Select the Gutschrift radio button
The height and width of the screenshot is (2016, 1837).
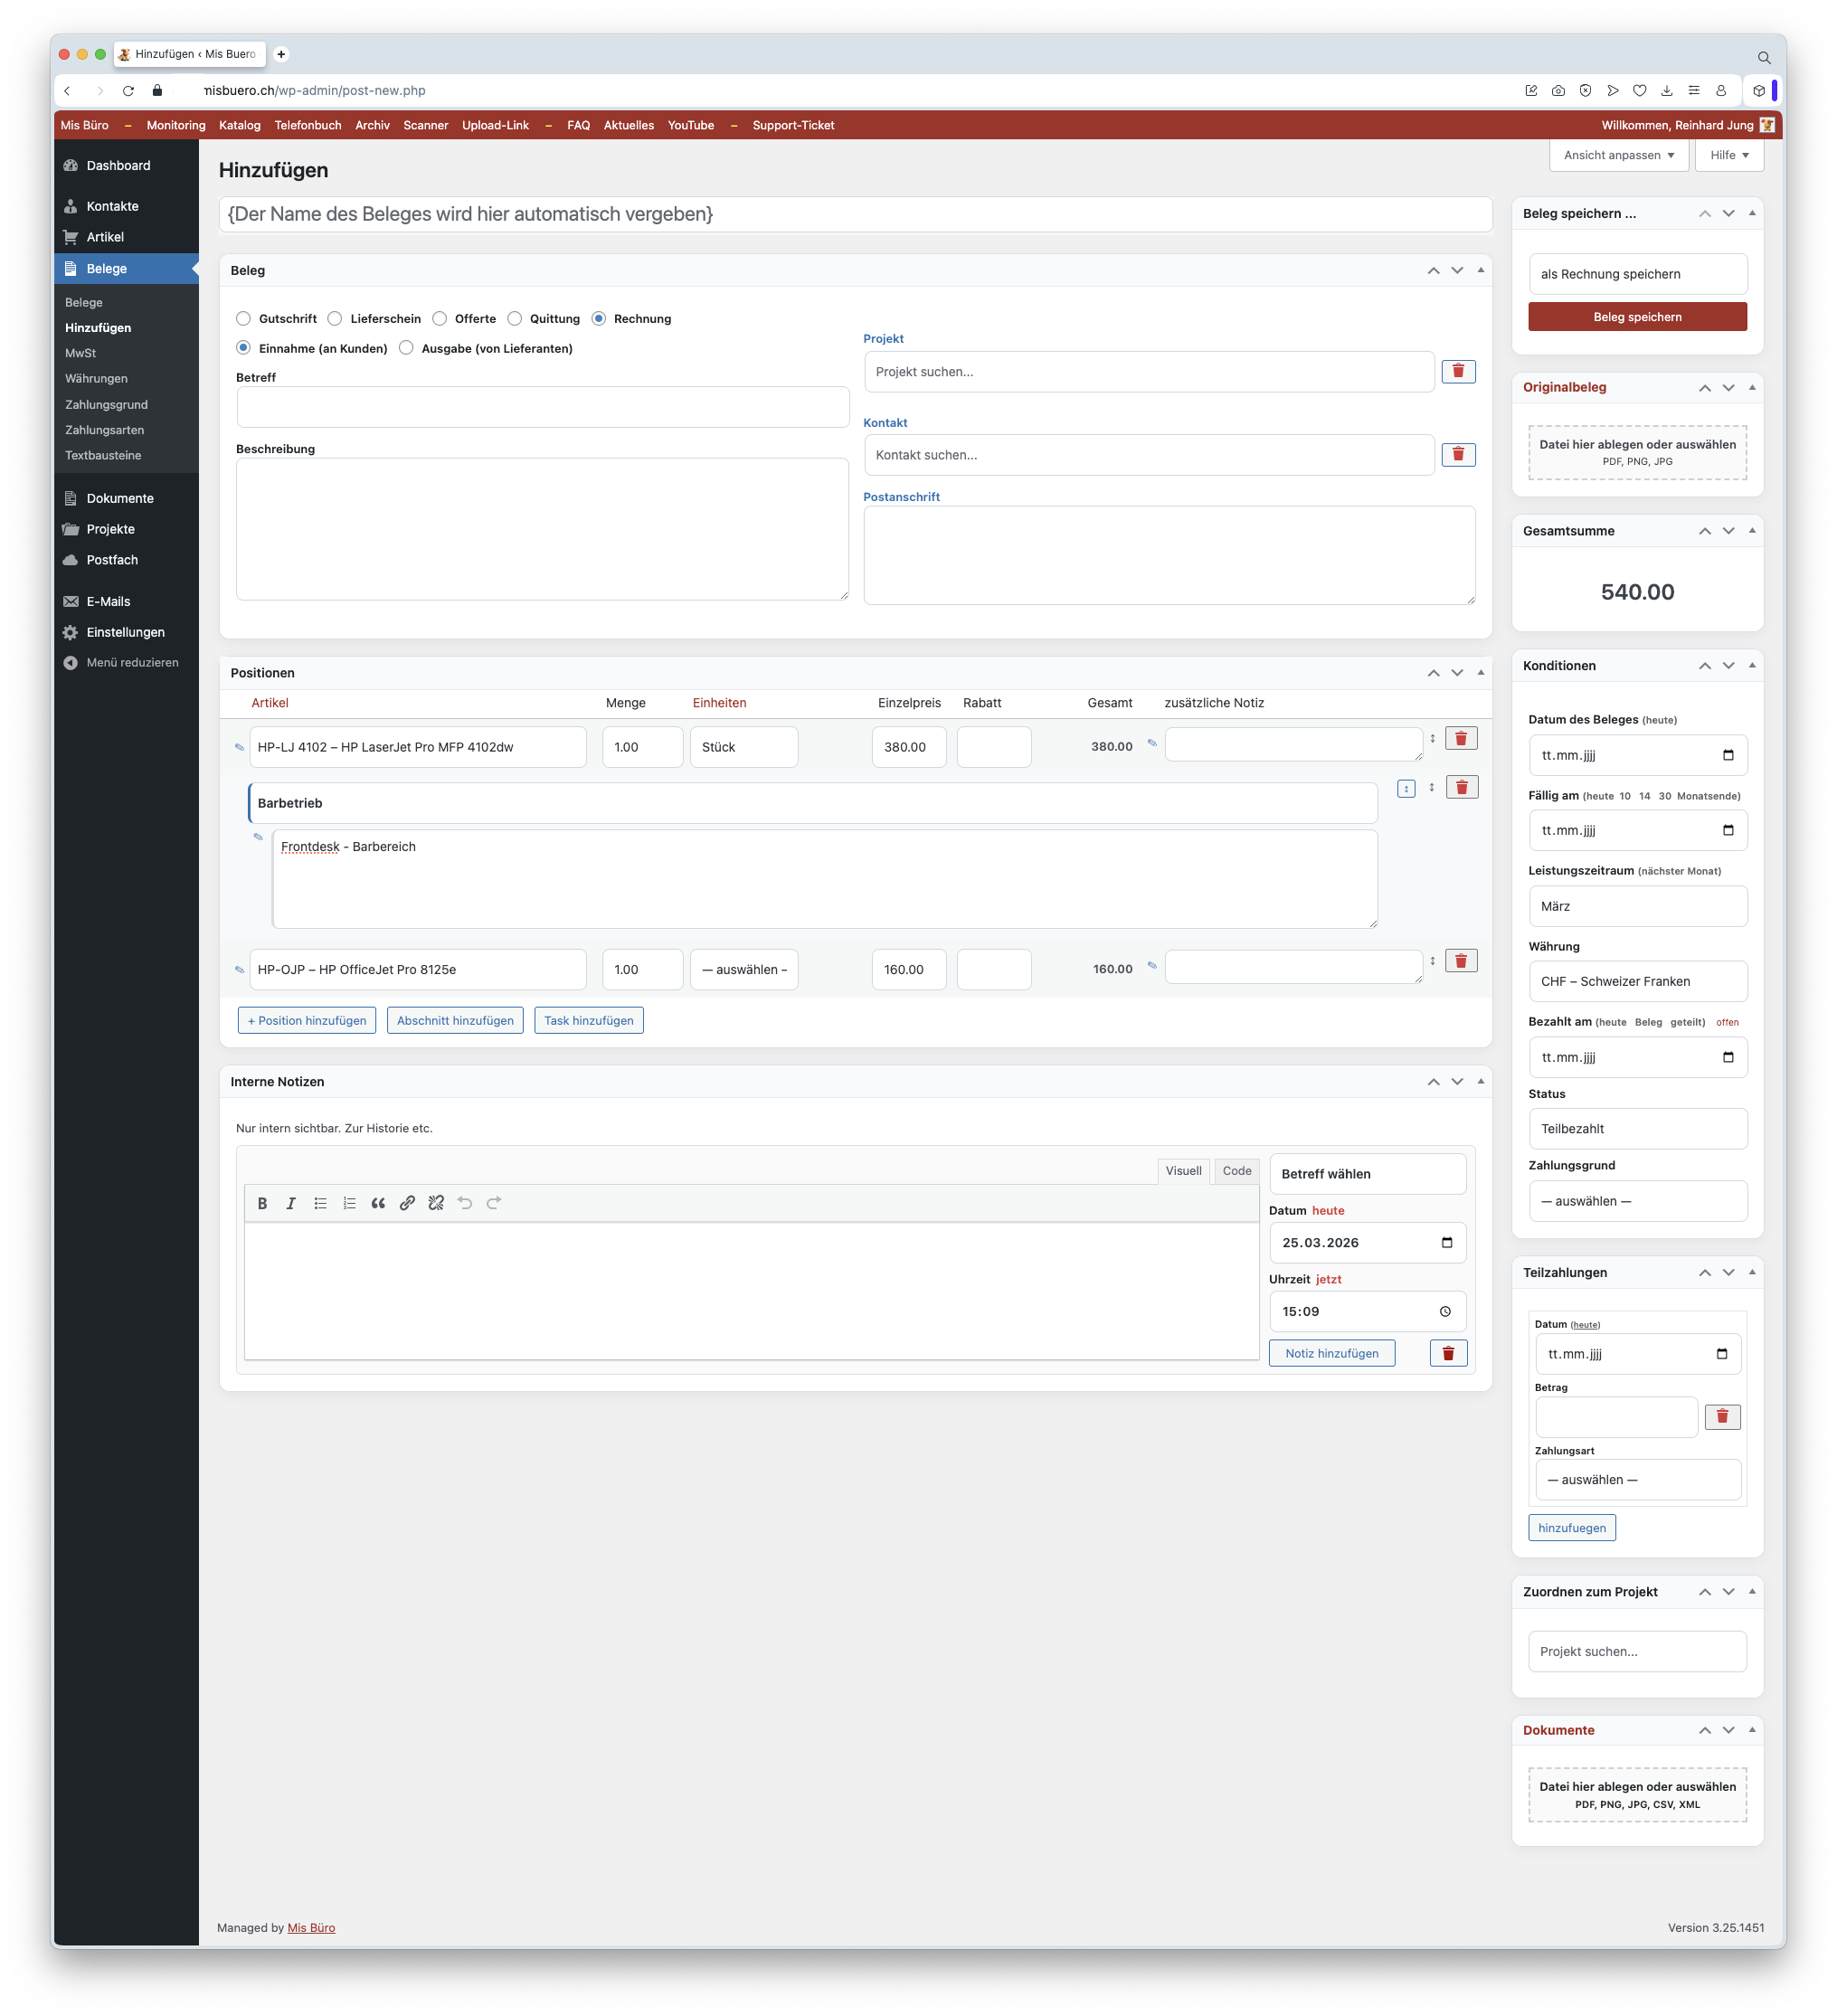pyautogui.click(x=244, y=319)
